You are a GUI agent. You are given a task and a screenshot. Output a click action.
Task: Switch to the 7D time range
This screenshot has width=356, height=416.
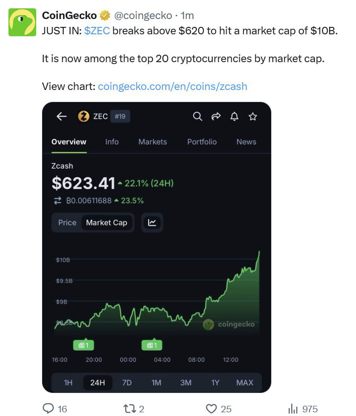tap(127, 383)
